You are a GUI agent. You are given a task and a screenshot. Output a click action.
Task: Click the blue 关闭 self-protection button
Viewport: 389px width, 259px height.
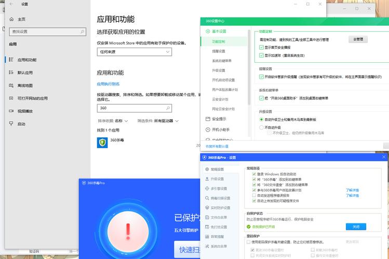point(356,226)
